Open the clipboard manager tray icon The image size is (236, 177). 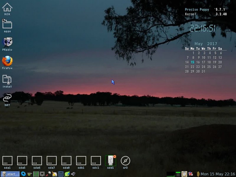pyautogui.click(x=184, y=174)
